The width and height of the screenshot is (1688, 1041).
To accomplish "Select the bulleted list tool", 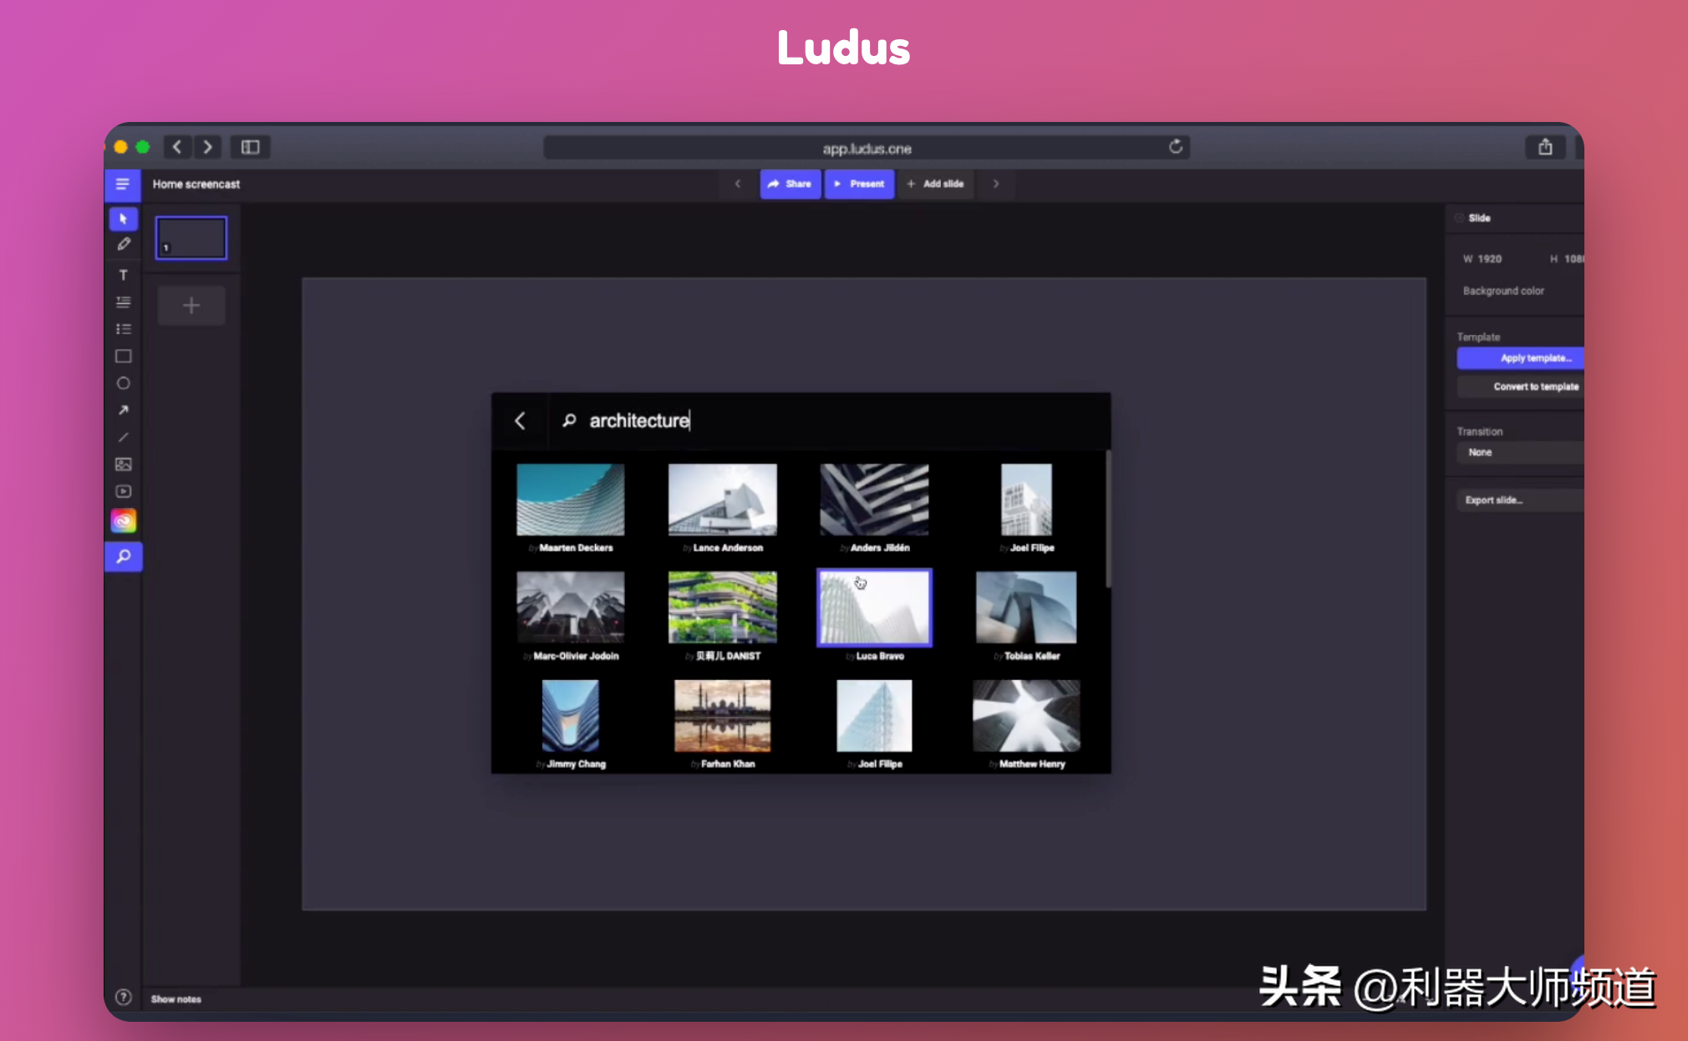I will point(124,329).
